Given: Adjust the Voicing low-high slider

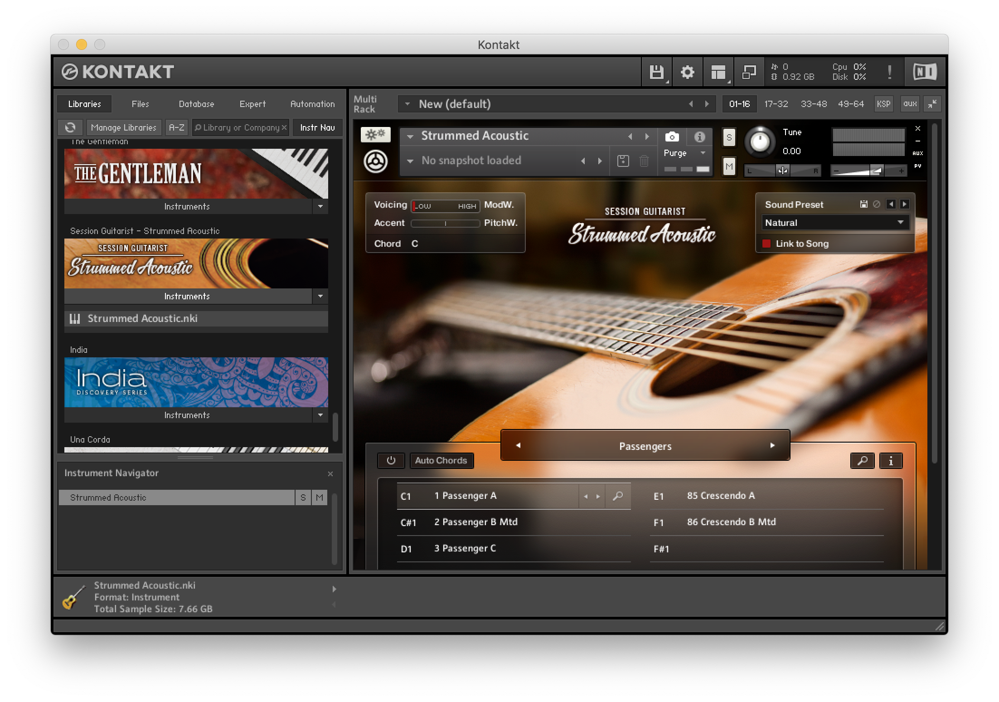Looking at the screenshot, I should 446,206.
